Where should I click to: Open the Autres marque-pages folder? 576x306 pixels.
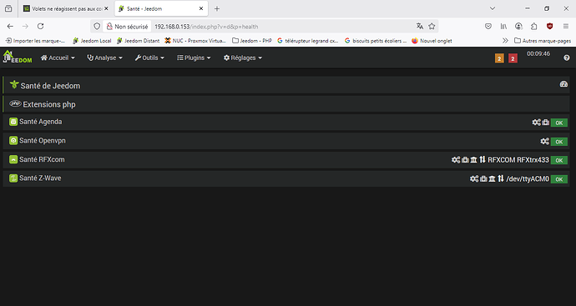[x=543, y=41]
